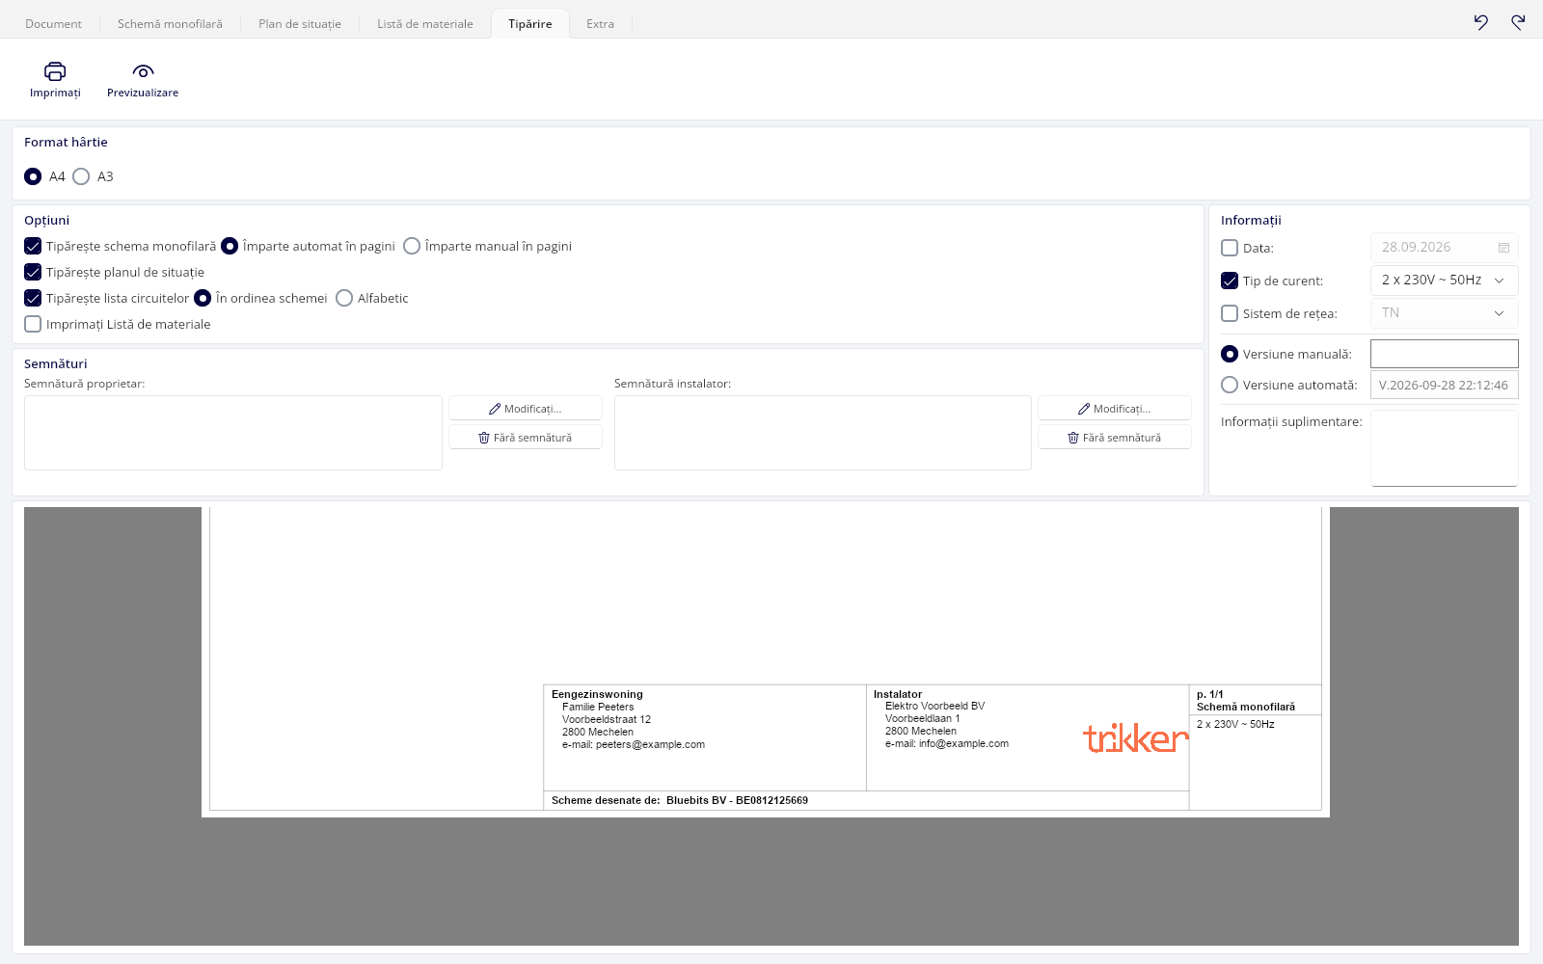Open the calendar picker for Data

[x=1503, y=248]
